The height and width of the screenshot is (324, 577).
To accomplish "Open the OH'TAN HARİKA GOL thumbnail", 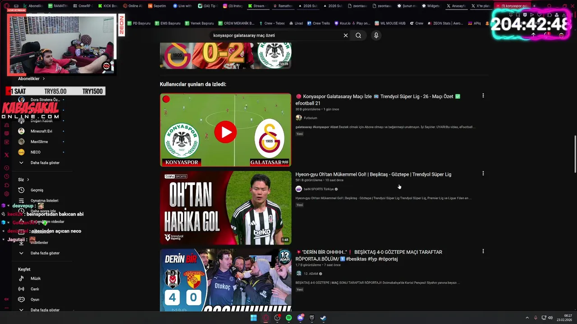I will [225, 208].
